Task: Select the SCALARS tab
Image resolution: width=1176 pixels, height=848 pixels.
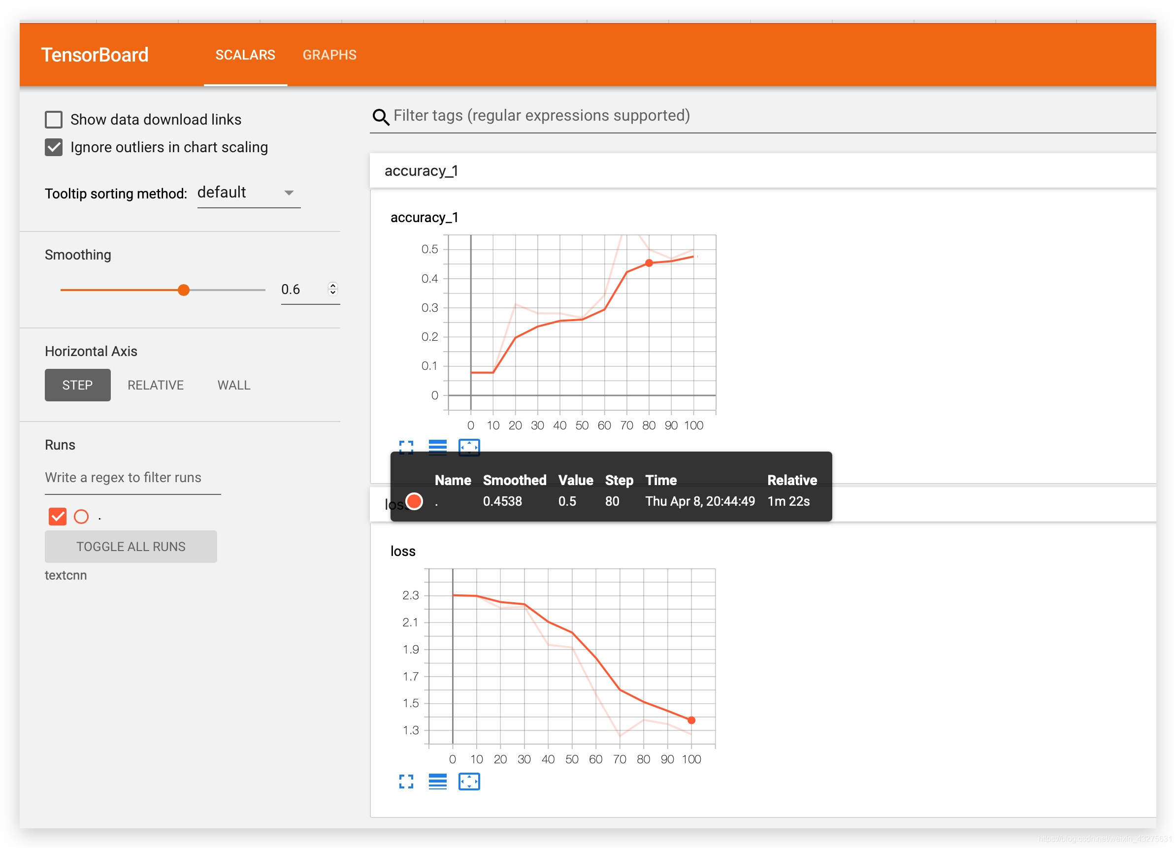Action: coord(245,55)
